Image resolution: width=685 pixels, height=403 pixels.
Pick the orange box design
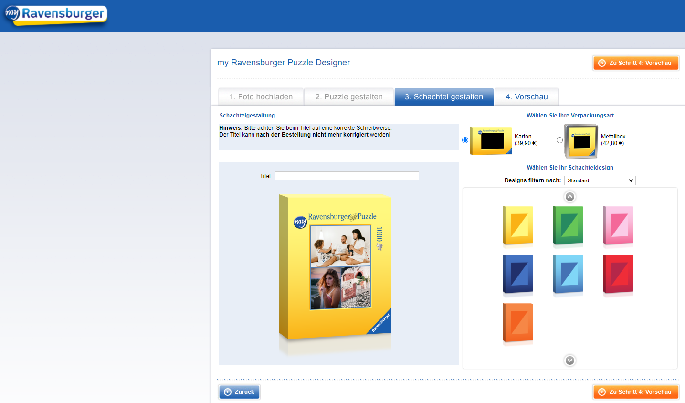point(518,323)
